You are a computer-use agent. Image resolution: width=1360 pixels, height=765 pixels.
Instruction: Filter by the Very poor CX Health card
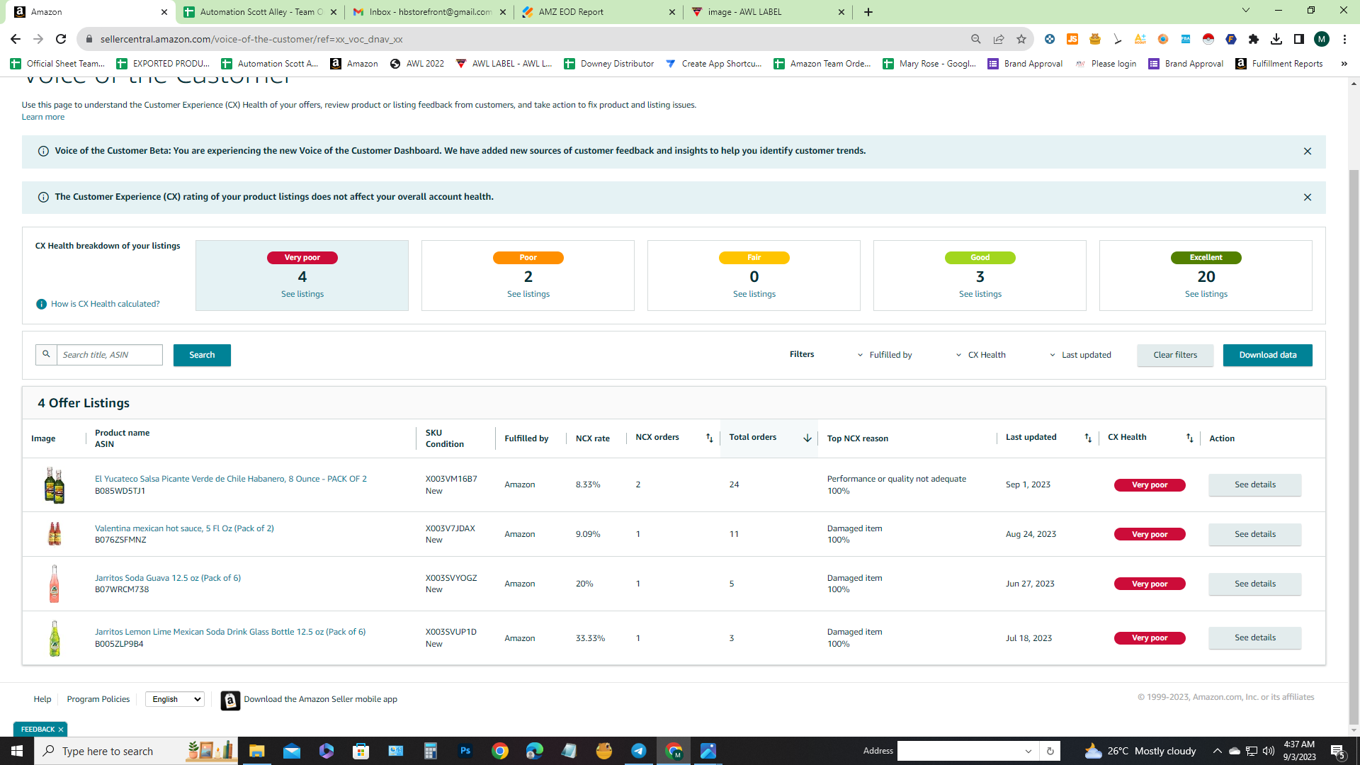coord(302,276)
